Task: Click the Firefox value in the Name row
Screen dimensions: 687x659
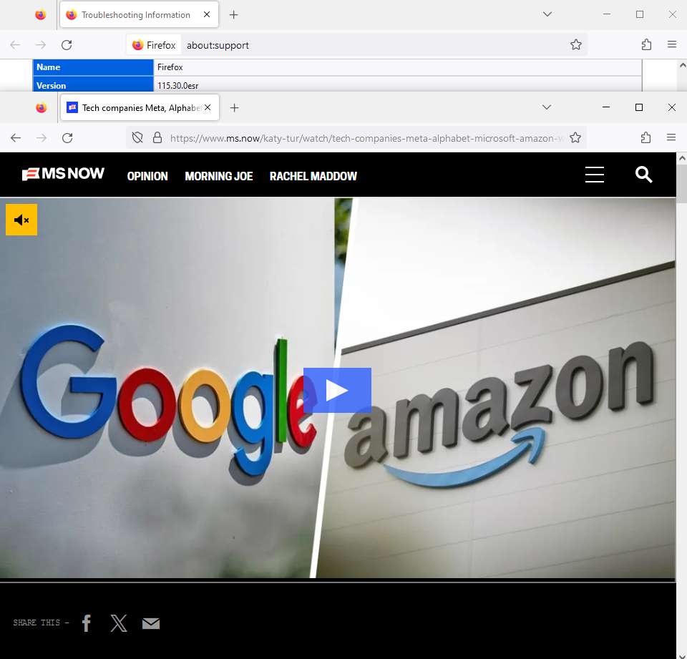Action: coord(170,67)
